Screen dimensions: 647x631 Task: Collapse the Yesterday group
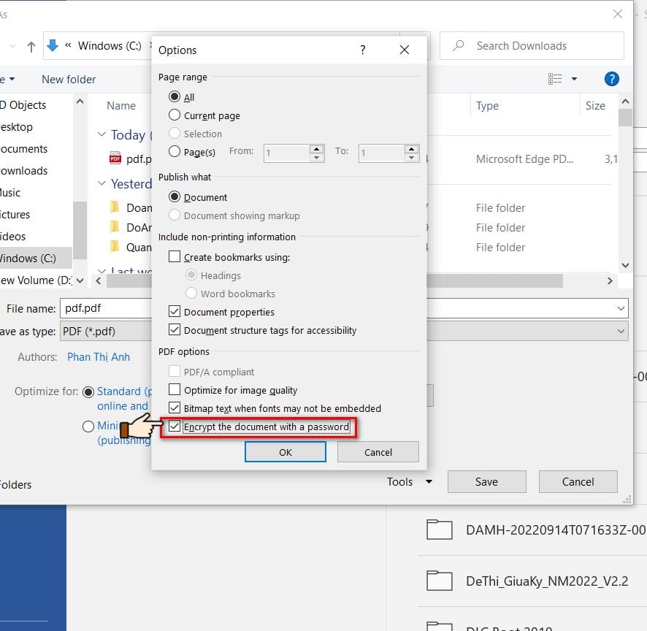[102, 183]
